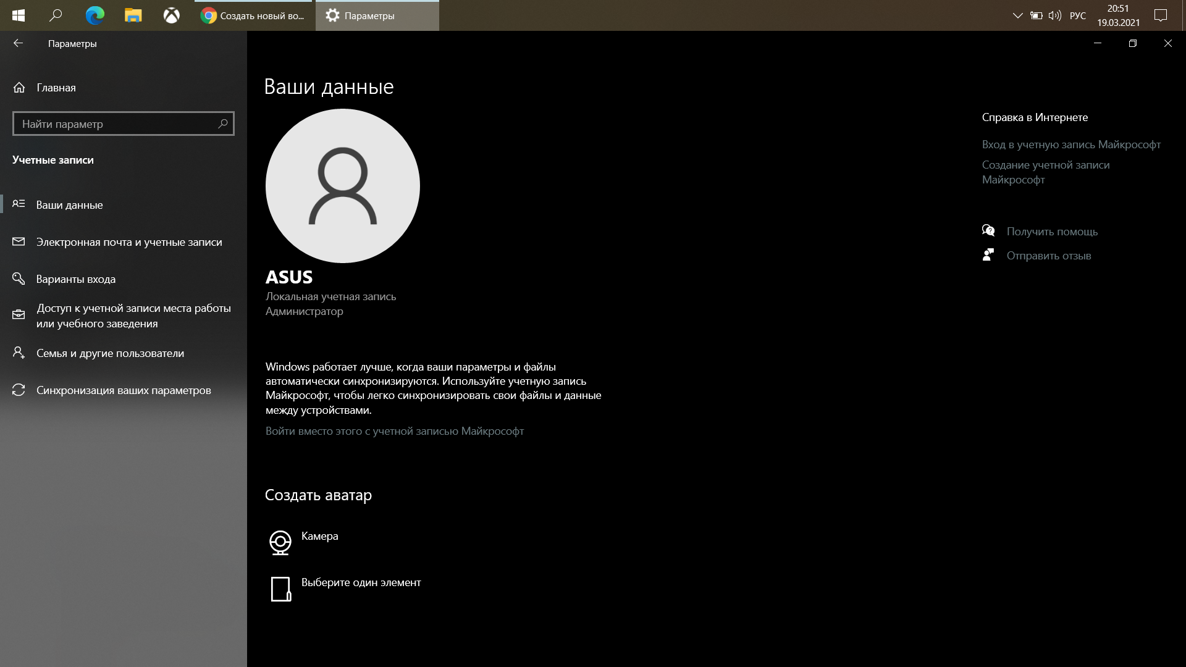Switch to the Chrome window Создать новый во...
The height and width of the screenshot is (667, 1186).
pos(254,15)
